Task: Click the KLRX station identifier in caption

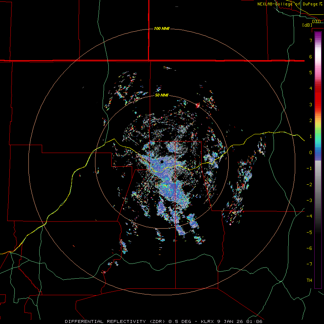Action: [x=207, y=321]
